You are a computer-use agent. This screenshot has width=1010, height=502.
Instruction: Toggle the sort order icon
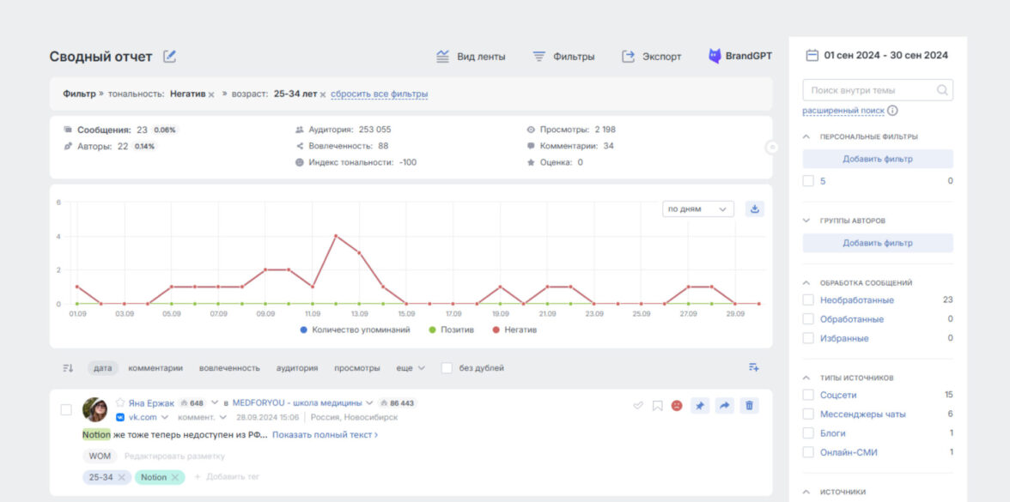point(68,368)
